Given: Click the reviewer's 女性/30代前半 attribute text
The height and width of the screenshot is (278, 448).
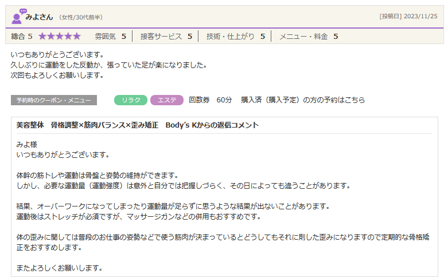Looking at the screenshot, I should pyautogui.click(x=81, y=17).
